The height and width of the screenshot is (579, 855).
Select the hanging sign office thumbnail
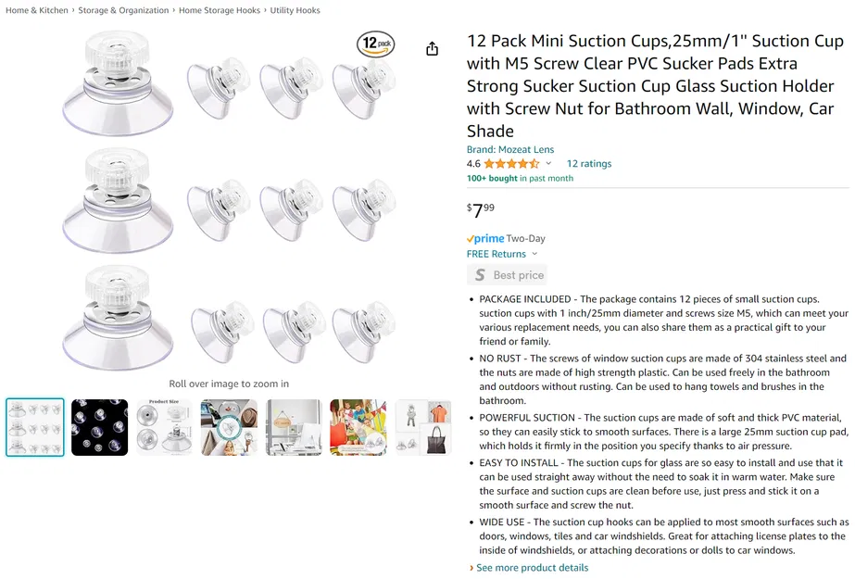point(294,427)
